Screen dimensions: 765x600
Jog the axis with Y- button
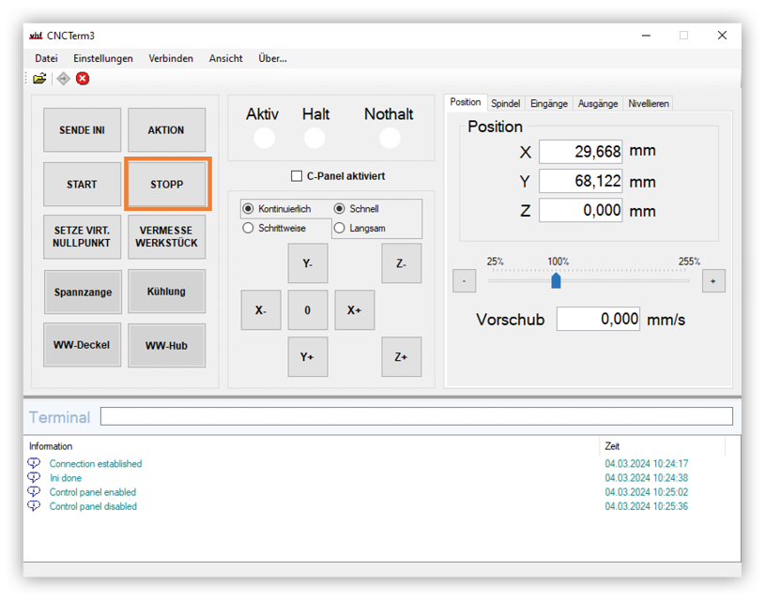tap(308, 263)
